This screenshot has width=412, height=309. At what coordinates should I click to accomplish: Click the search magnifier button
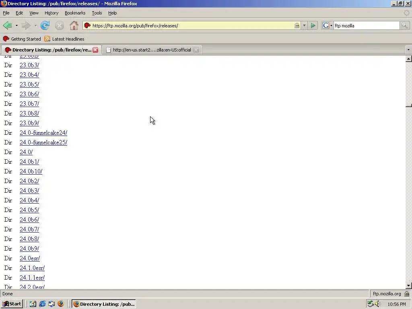pyautogui.click(x=404, y=25)
